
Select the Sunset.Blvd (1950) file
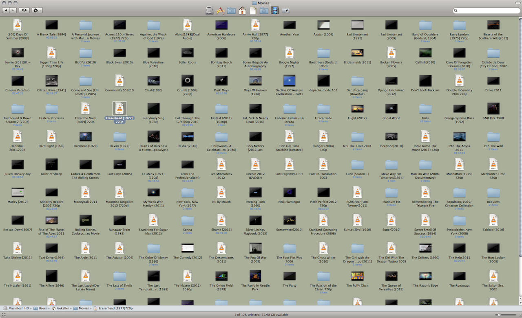click(357, 220)
